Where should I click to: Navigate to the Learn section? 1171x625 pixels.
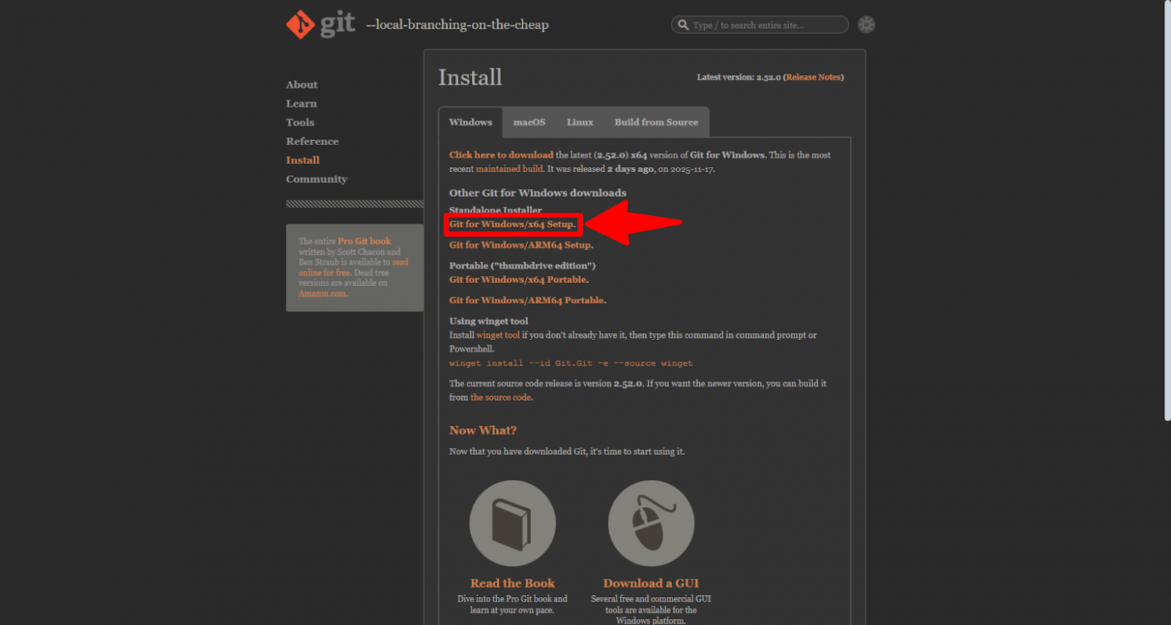click(x=300, y=103)
